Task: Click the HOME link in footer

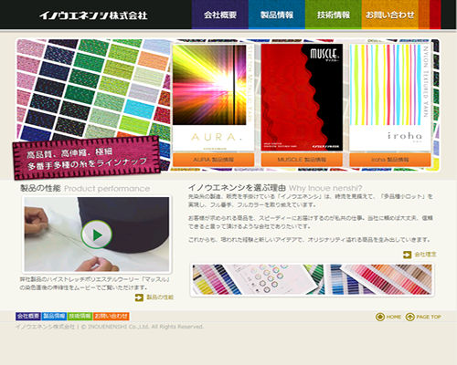Action: coord(394,317)
